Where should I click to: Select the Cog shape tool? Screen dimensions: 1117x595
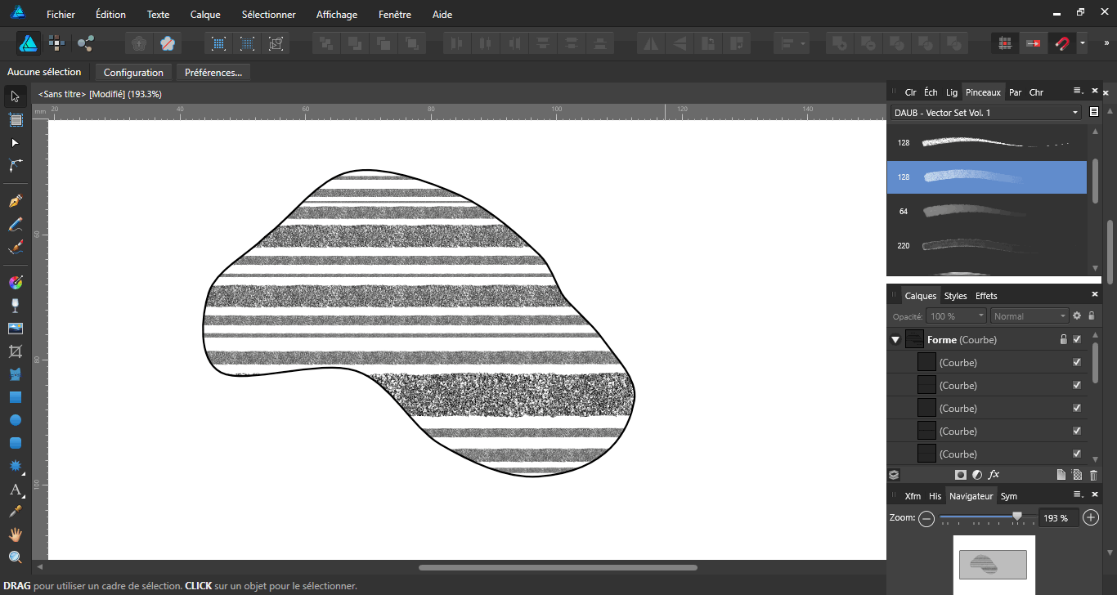tap(15, 466)
